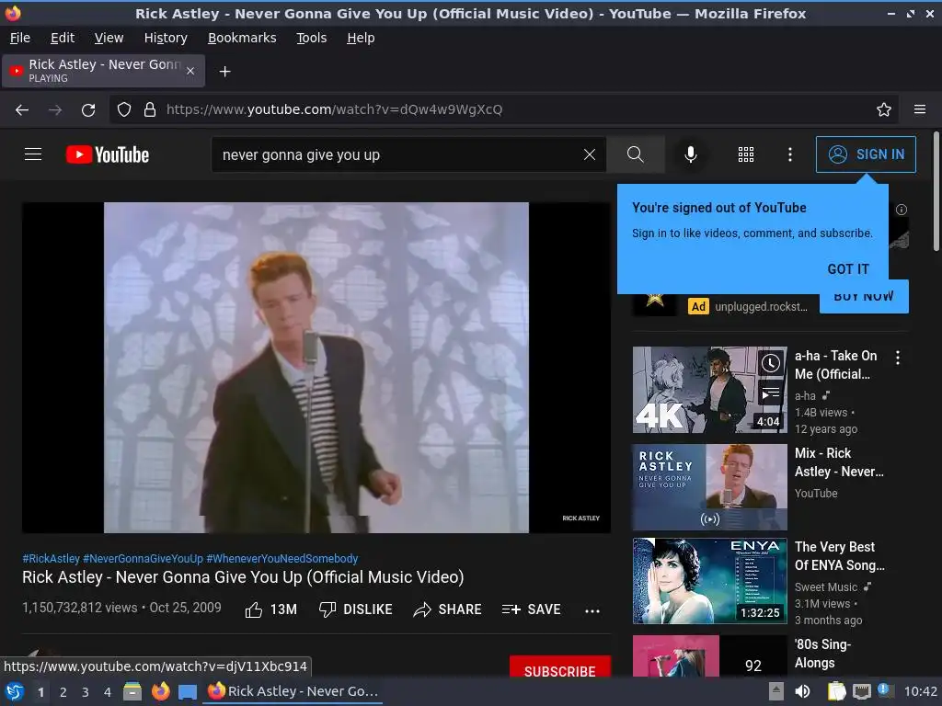Clear the search box with X icon
Viewport: 942px width, 706px height.
click(590, 154)
